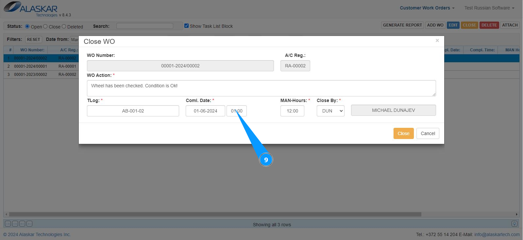
Task: Click the next page pagination icon
Action: coord(22,224)
